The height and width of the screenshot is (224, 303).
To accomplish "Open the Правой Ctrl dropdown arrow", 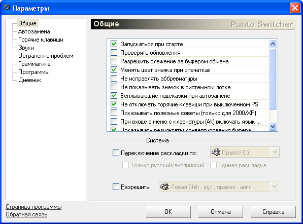I will click(x=275, y=152).
